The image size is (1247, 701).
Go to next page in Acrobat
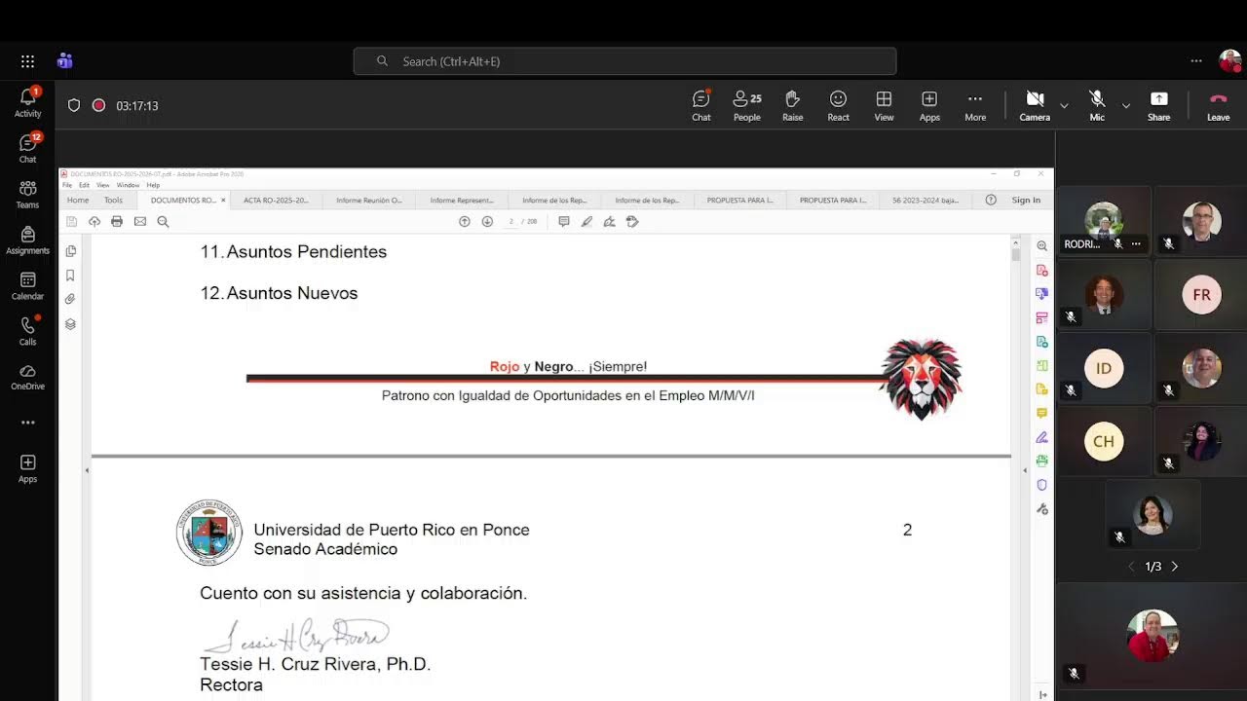487,222
